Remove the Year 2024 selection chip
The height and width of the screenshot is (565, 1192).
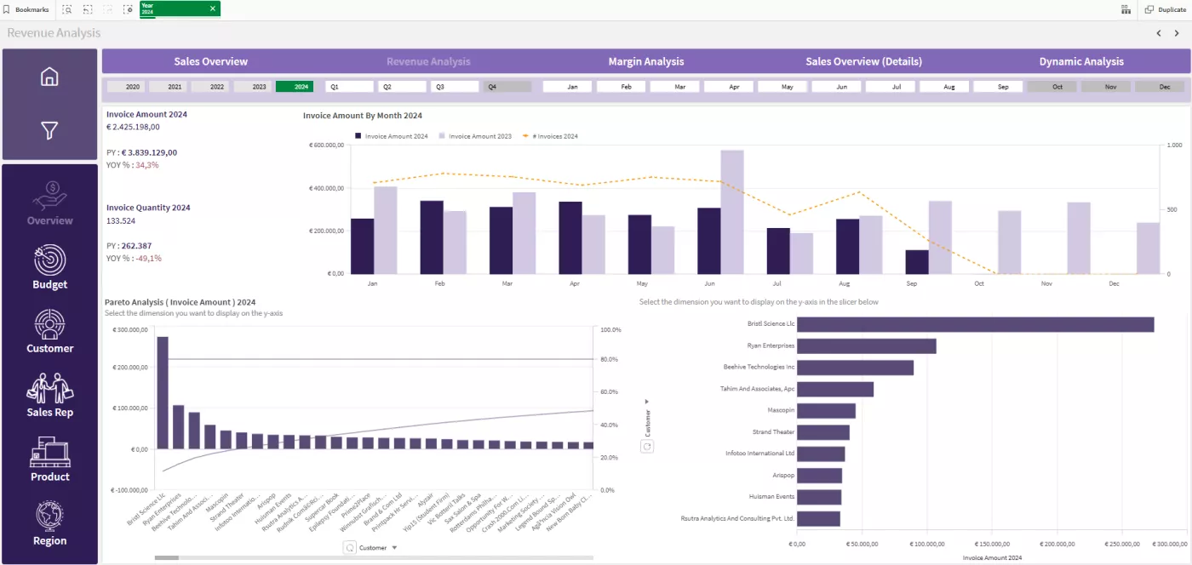tap(212, 9)
